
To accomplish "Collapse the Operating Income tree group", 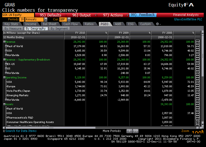I will 4,78.
